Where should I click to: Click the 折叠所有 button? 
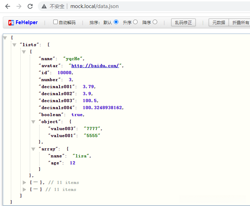[x=240, y=22]
